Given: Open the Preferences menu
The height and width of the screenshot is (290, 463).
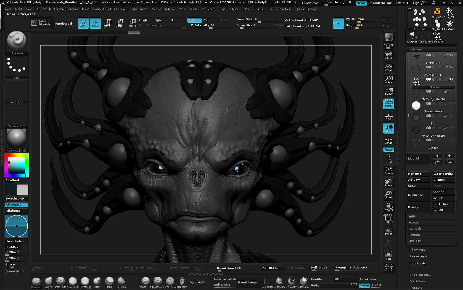Looking at the screenshot, I should tap(207, 9).
